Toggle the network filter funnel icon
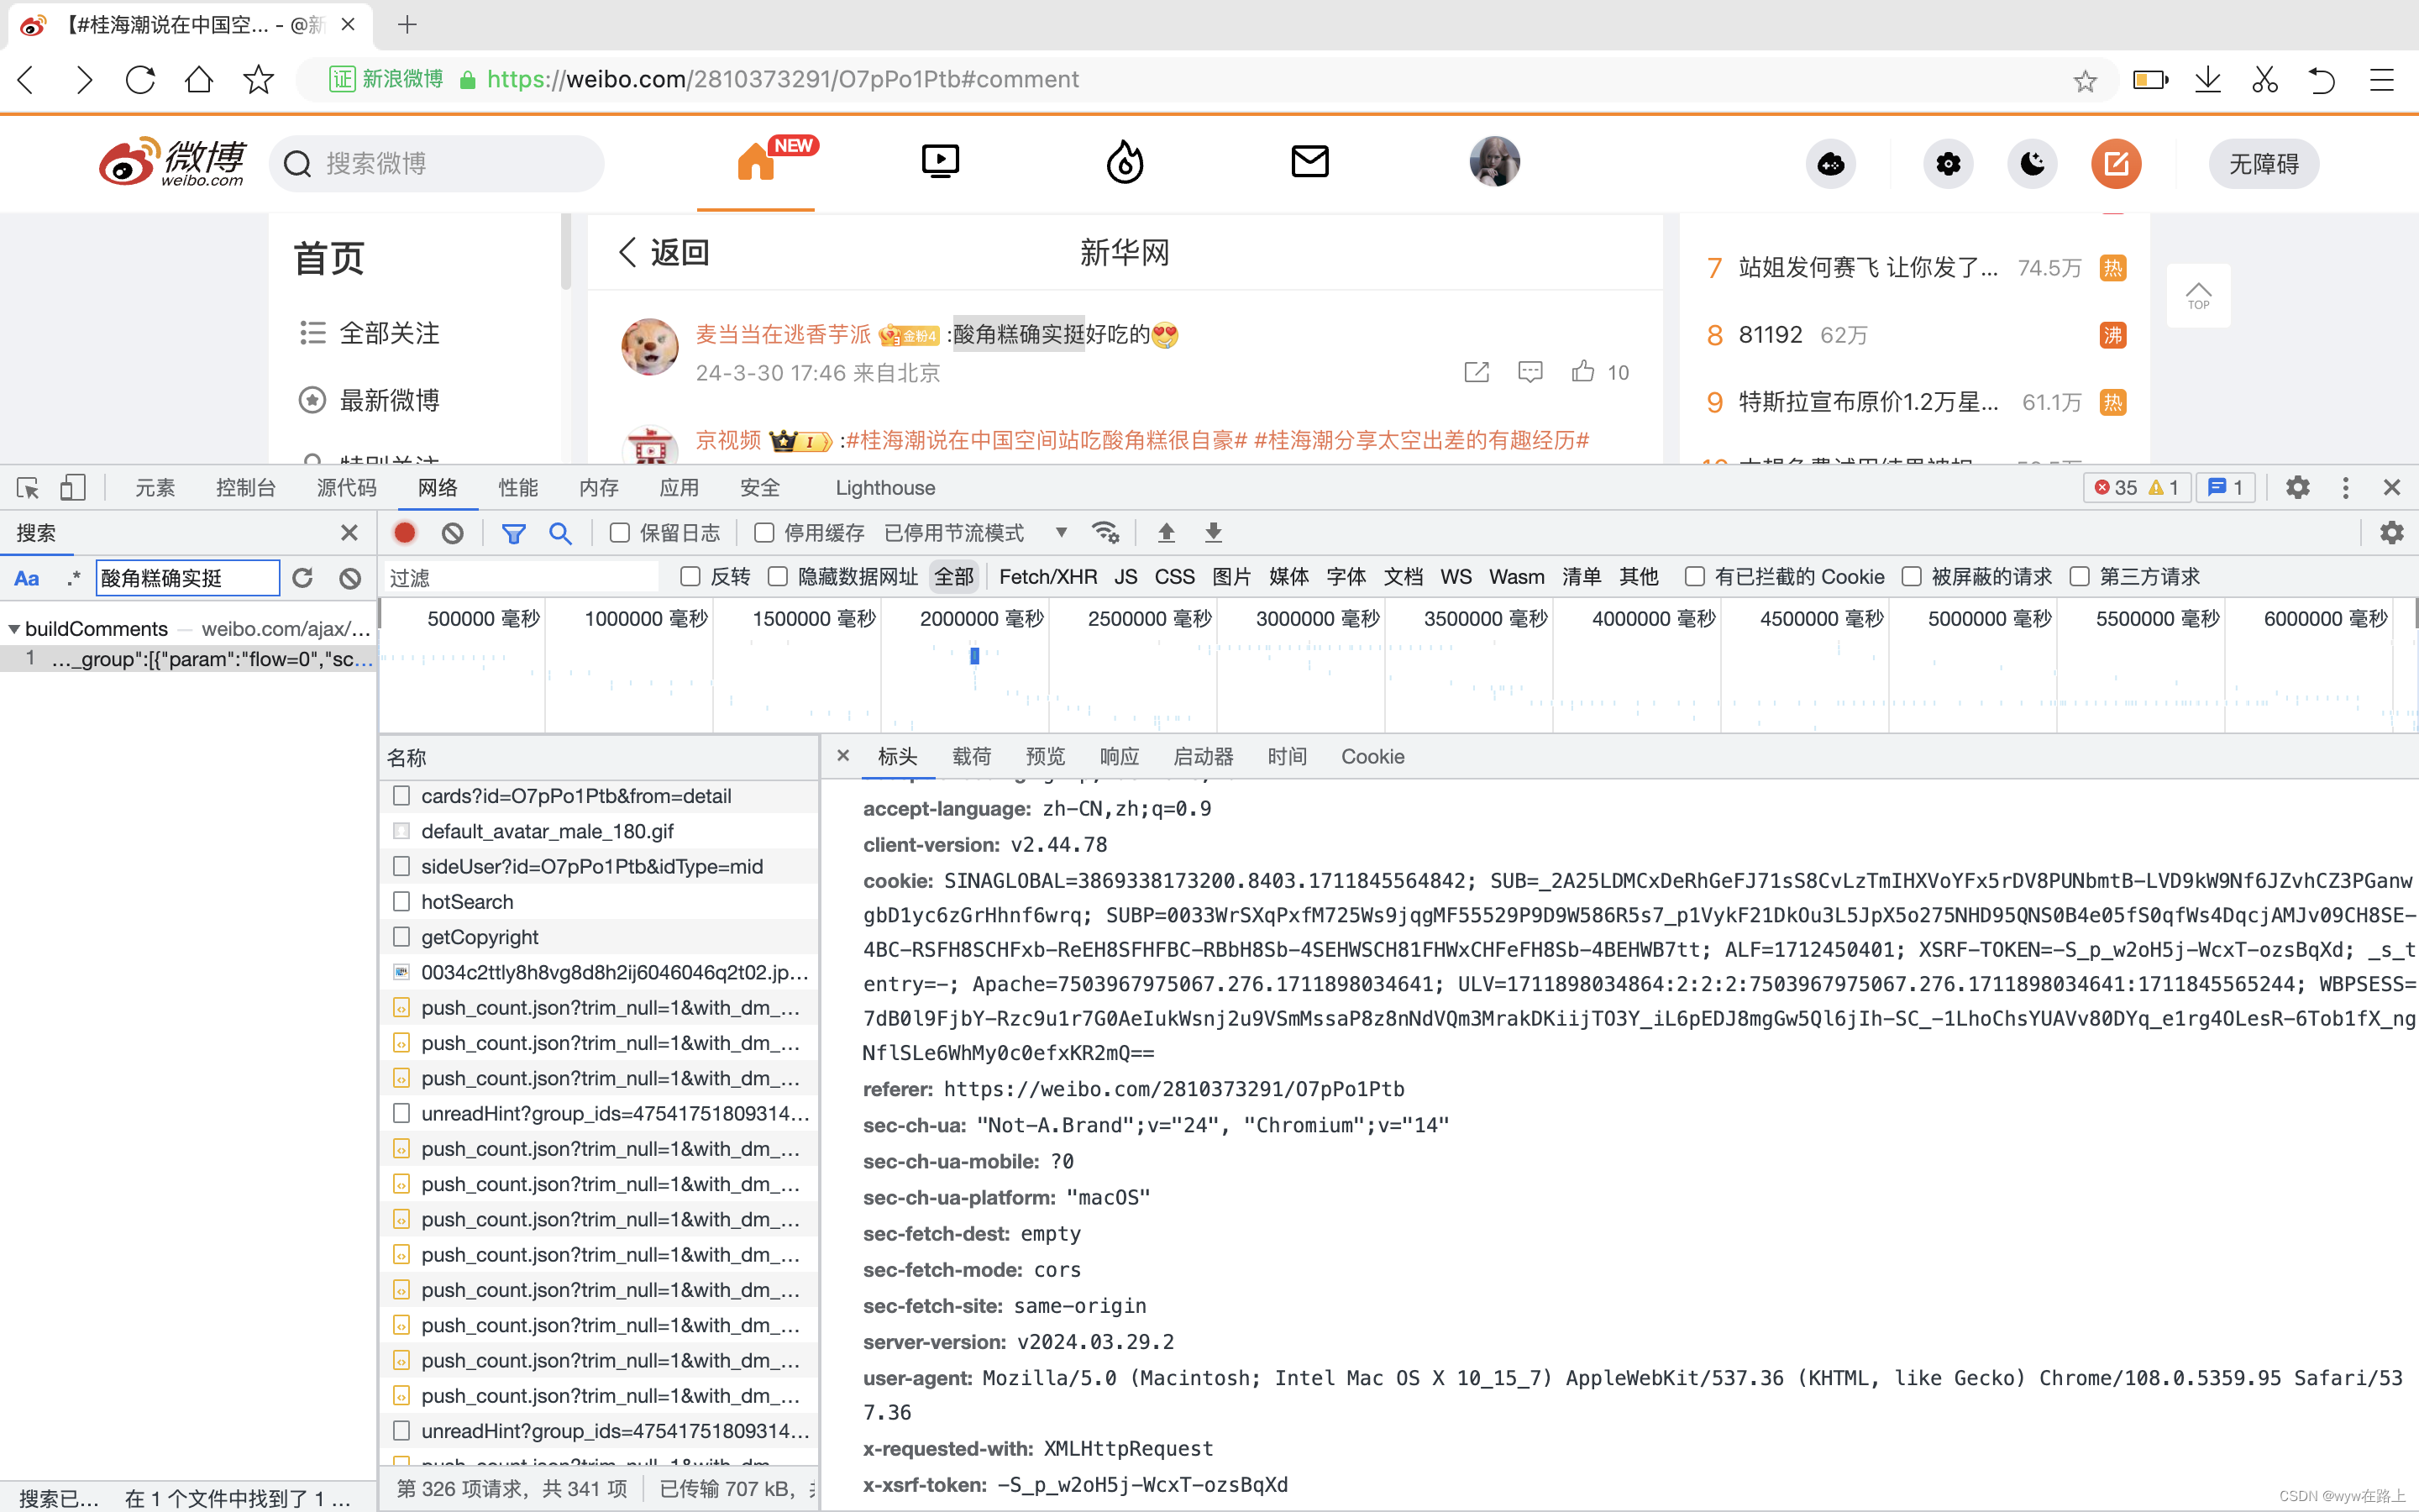Viewport: 2419px width, 1512px height. (x=514, y=533)
